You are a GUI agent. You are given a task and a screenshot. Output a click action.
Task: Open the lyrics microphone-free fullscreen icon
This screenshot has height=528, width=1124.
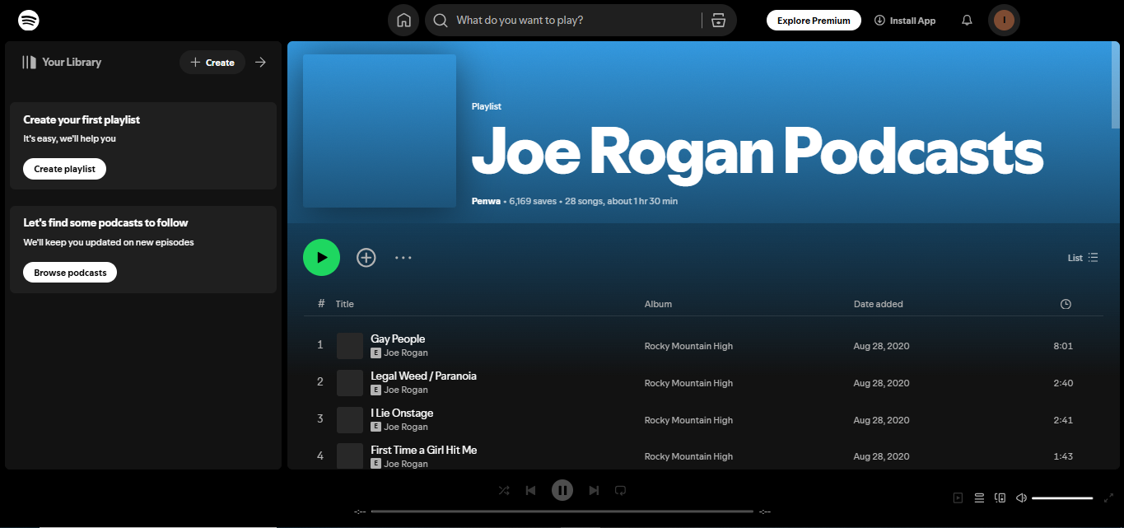pos(1109,498)
